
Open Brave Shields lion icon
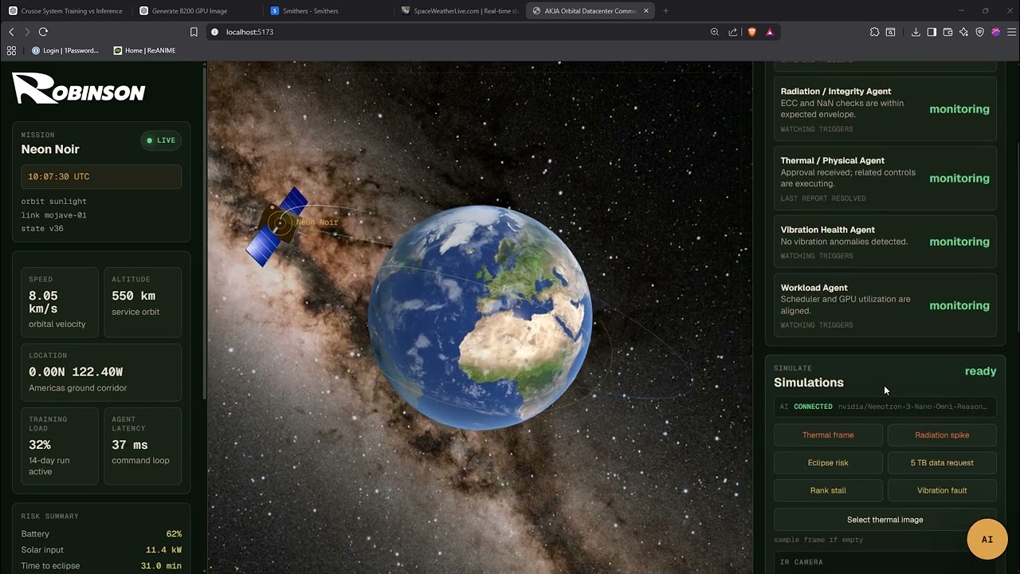[751, 32]
